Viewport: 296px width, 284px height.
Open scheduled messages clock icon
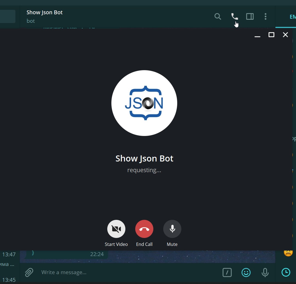point(286,272)
